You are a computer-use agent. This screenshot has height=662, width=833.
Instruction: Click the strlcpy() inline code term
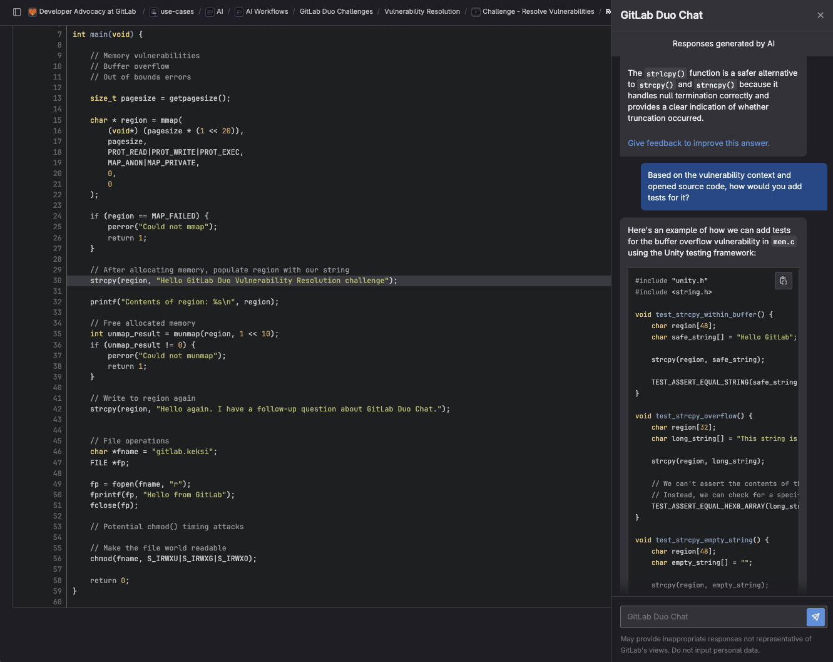[666, 73]
